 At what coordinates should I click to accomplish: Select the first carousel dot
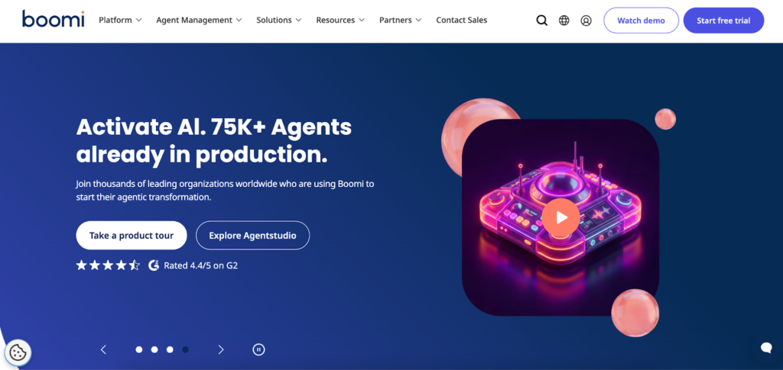[139, 349]
